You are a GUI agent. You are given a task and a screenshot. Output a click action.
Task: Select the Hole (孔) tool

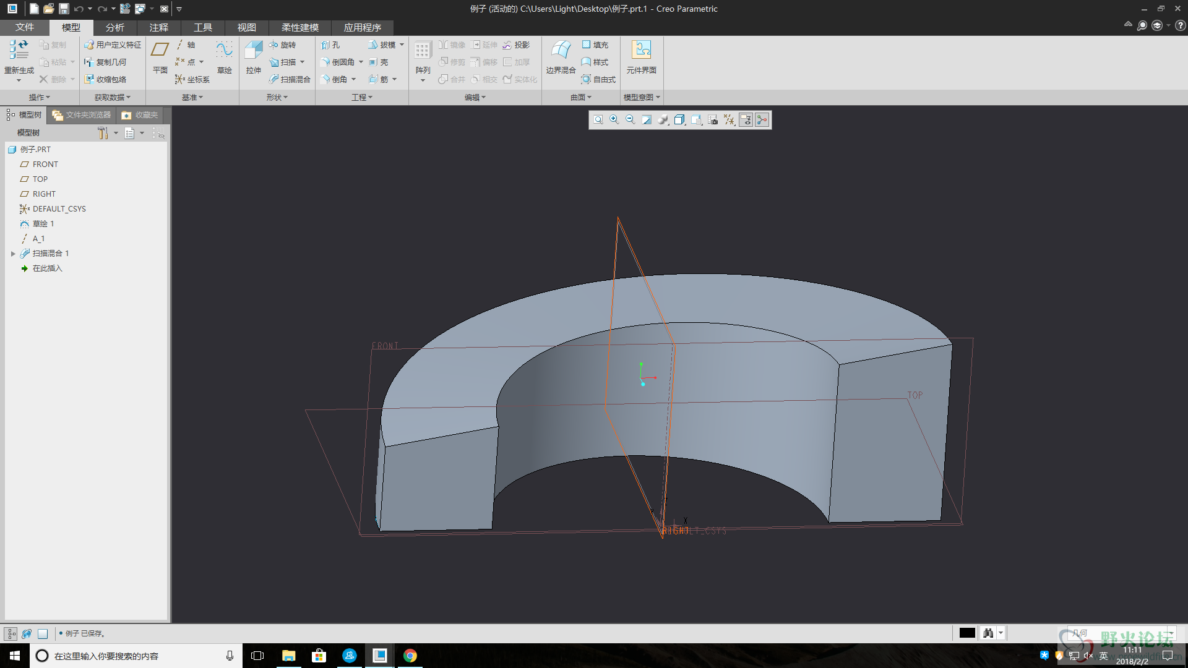330,45
